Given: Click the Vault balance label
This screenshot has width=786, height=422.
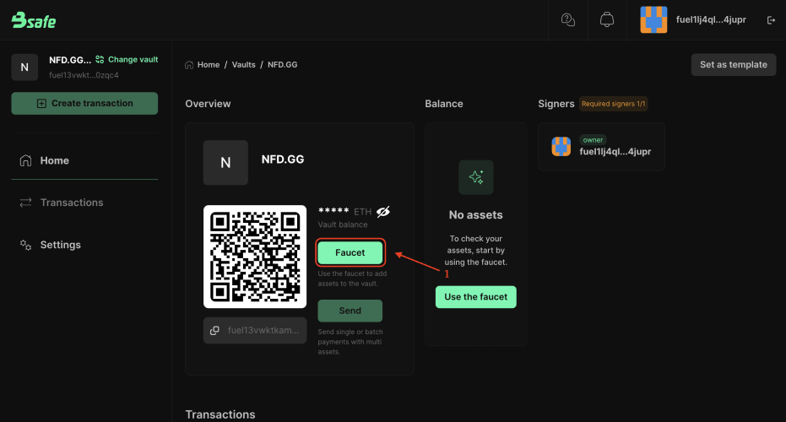Looking at the screenshot, I should 343,225.
